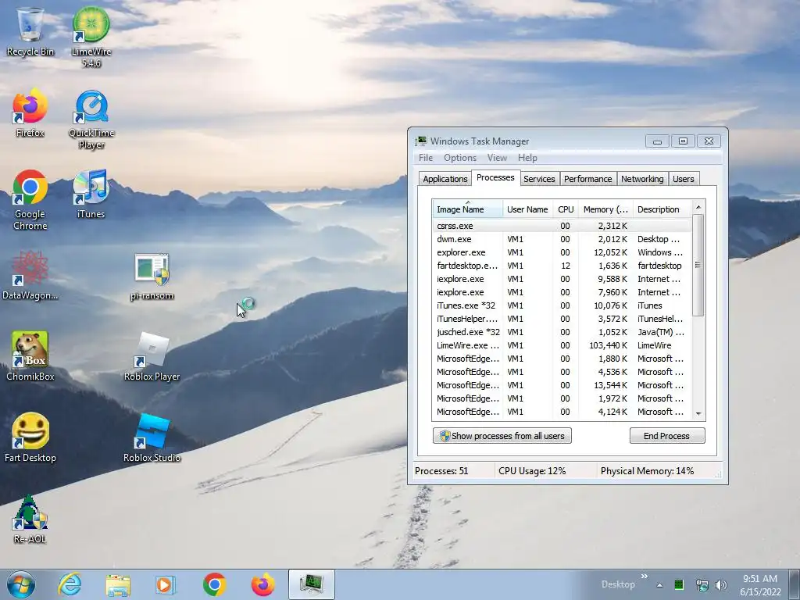Select the DataWagon desktop shortcut
Viewport: 800px width, 600px height.
[x=30, y=276]
